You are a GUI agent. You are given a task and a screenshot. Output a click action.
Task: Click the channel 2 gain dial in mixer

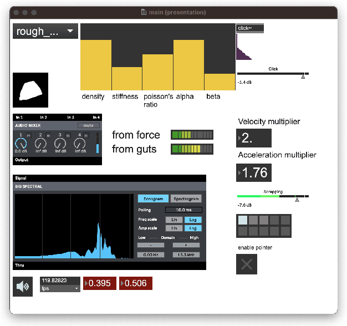tap(40, 144)
